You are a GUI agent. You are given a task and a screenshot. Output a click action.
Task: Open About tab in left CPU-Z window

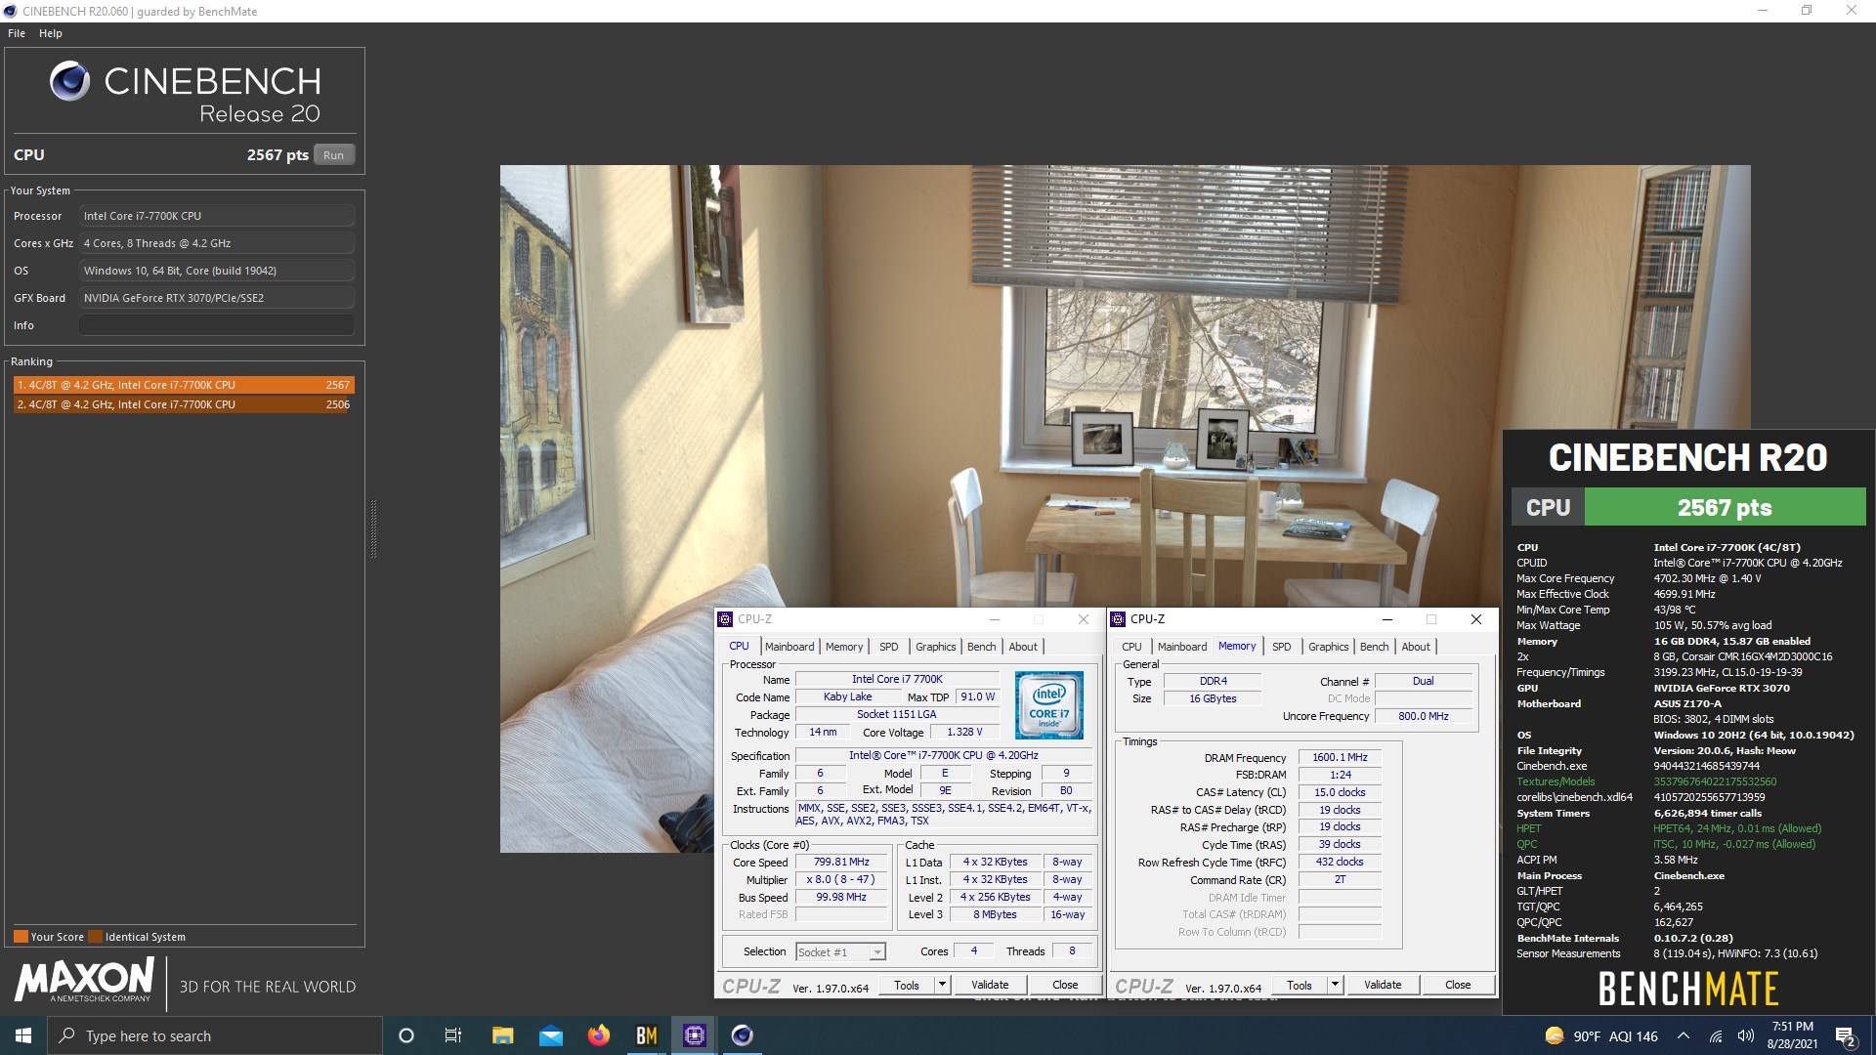click(1023, 647)
